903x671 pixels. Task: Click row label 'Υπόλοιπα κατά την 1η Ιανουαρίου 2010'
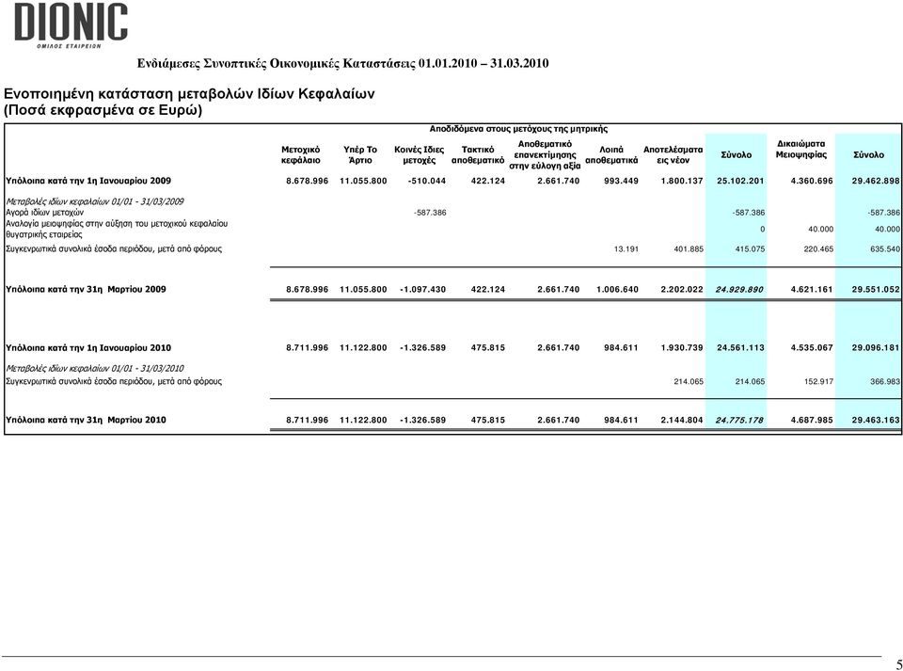pos(88,348)
